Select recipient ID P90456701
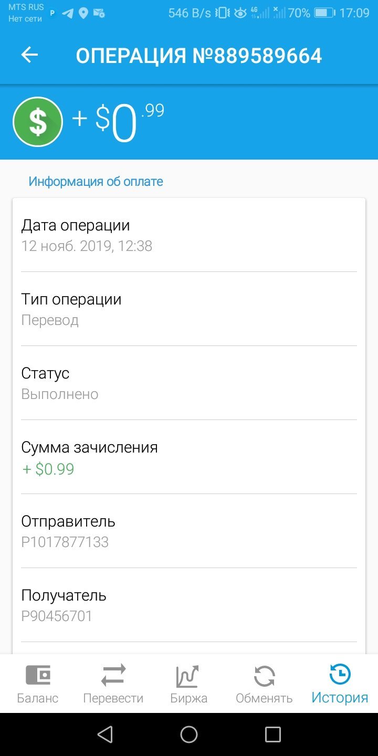 tap(57, 616)
